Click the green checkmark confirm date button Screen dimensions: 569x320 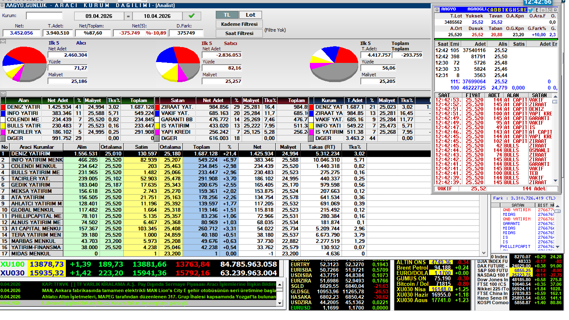click(191, 16)
